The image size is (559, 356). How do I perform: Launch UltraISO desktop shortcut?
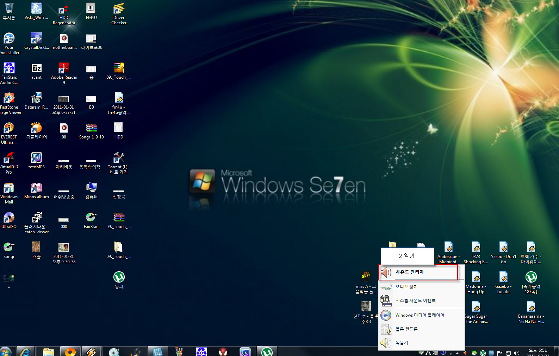point(9,220)
